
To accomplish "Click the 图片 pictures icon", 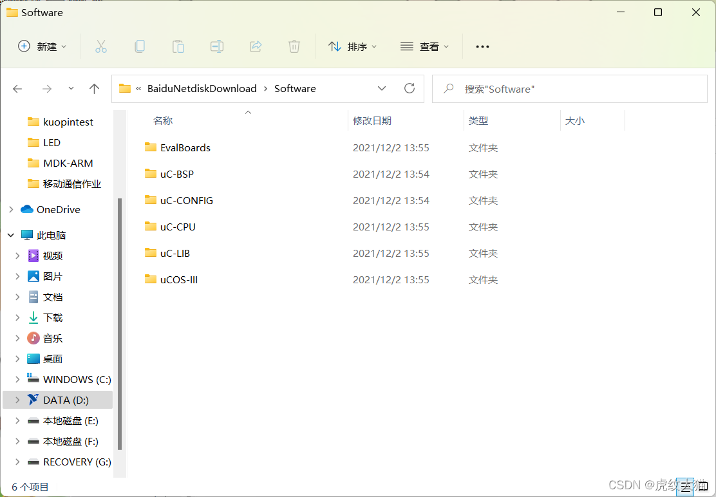I will pos(33,276).
